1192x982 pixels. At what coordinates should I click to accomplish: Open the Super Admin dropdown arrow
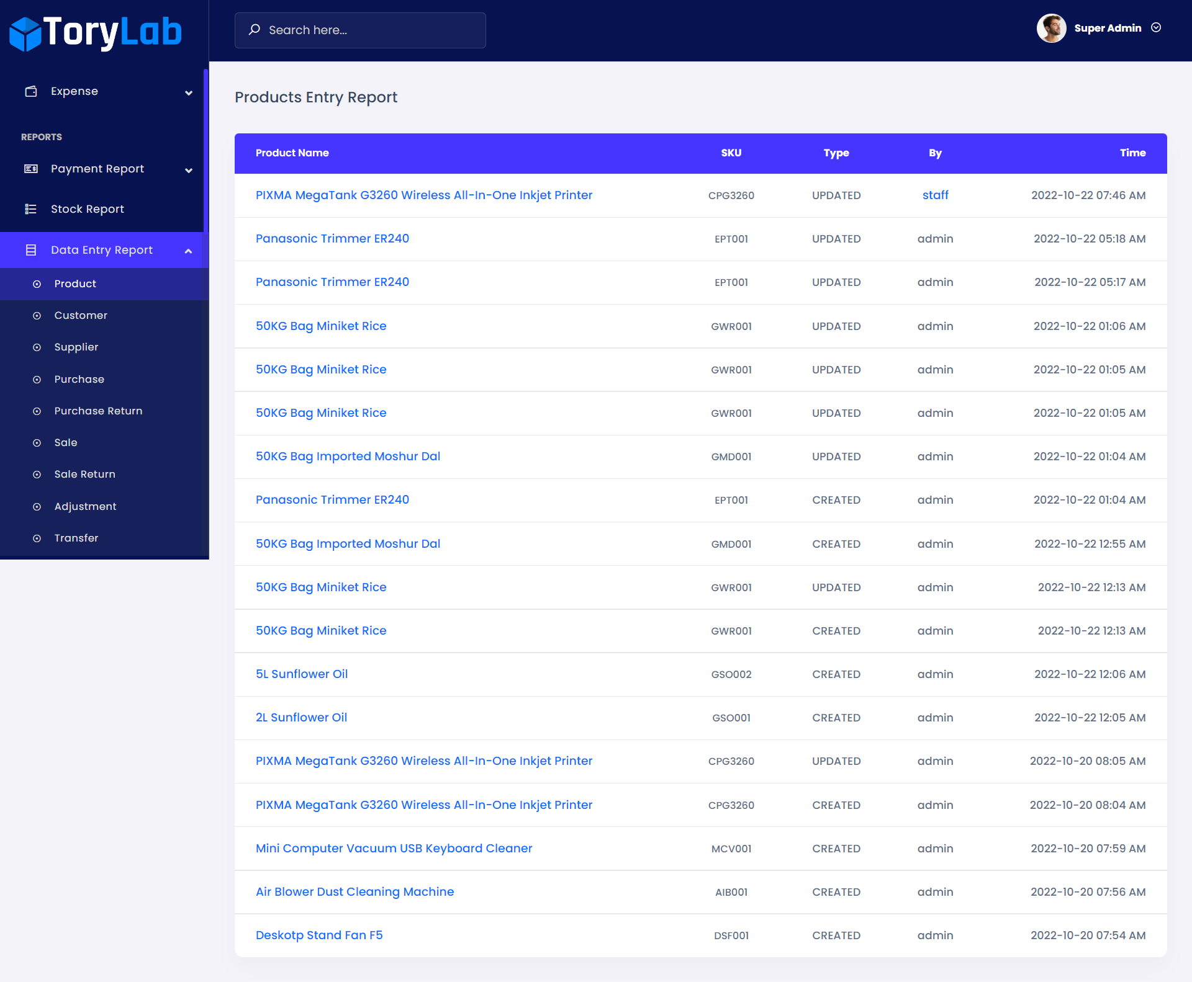tap(1156, 28)
